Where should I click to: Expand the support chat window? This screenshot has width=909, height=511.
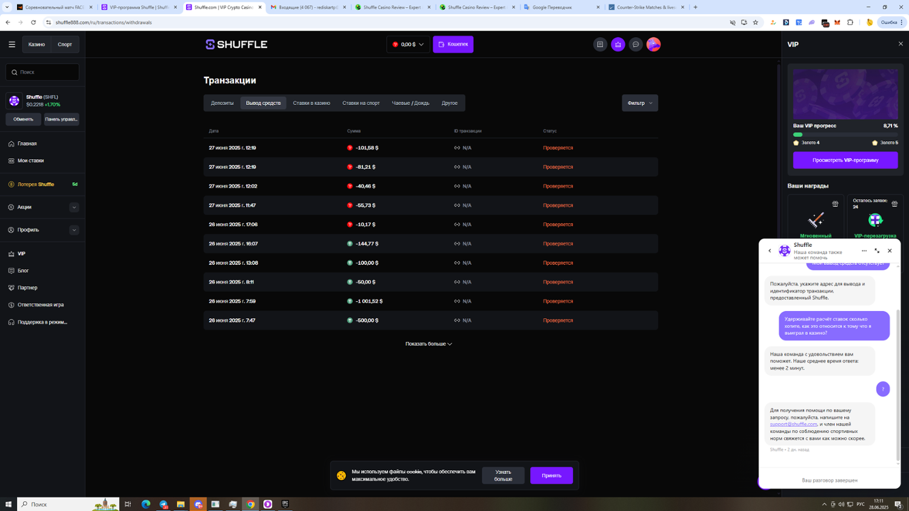click(x=877, y=251)
